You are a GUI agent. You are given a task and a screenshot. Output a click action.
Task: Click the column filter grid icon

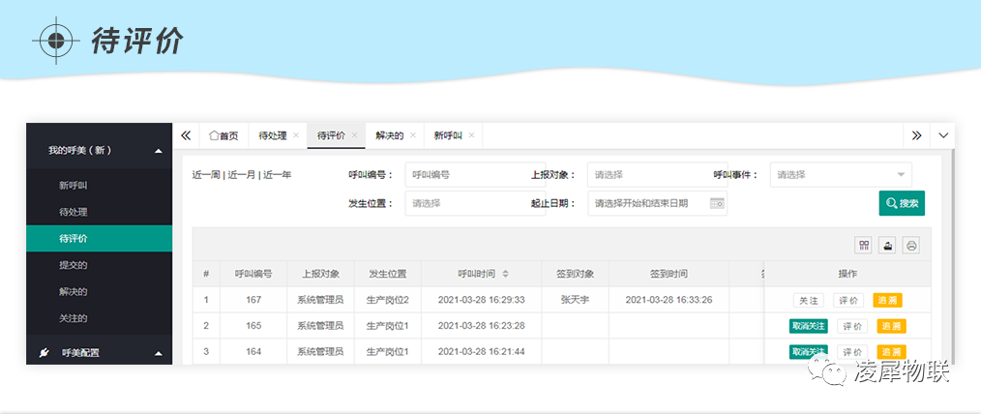click(863, 245)
